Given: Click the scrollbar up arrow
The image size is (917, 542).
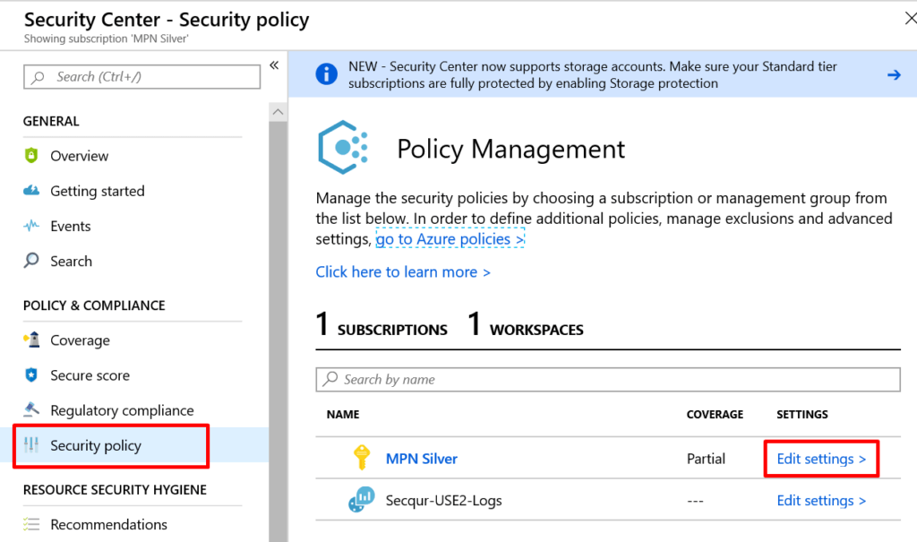Looking at the screenshot, I should pos(278,109).
